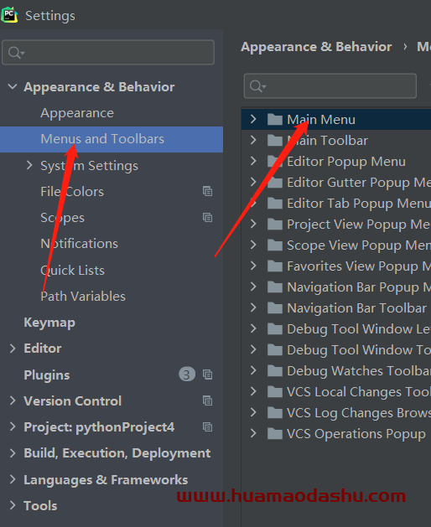The image size is (431, 527).
Task: Click project-level icon beside File Colors
Action: (207, 191)
